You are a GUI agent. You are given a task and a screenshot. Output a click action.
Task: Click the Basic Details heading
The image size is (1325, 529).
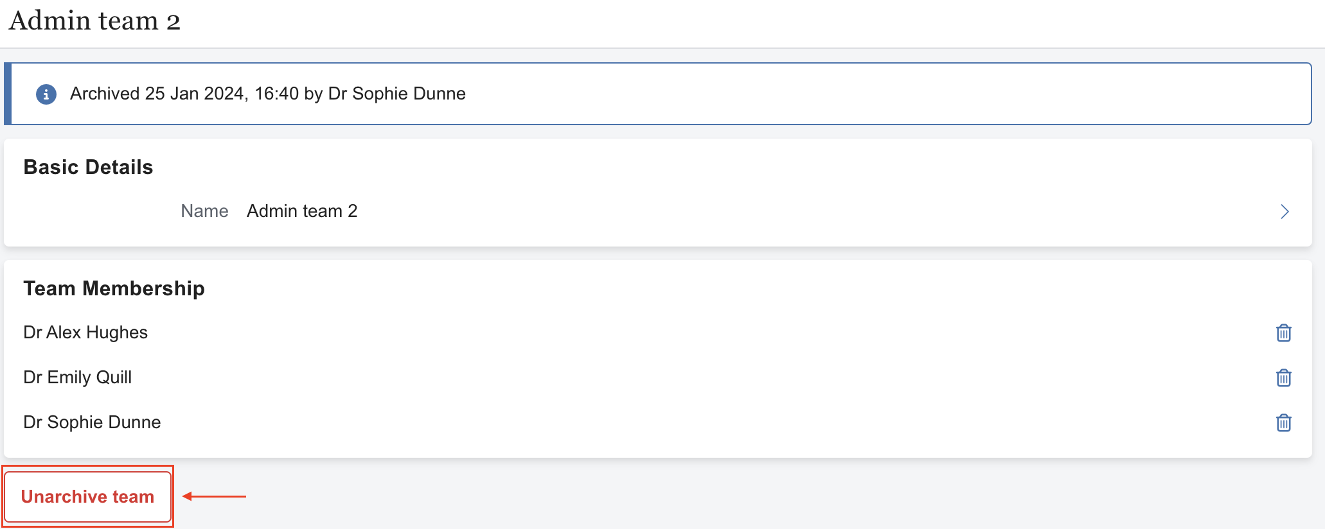click(x=88, y=167)
